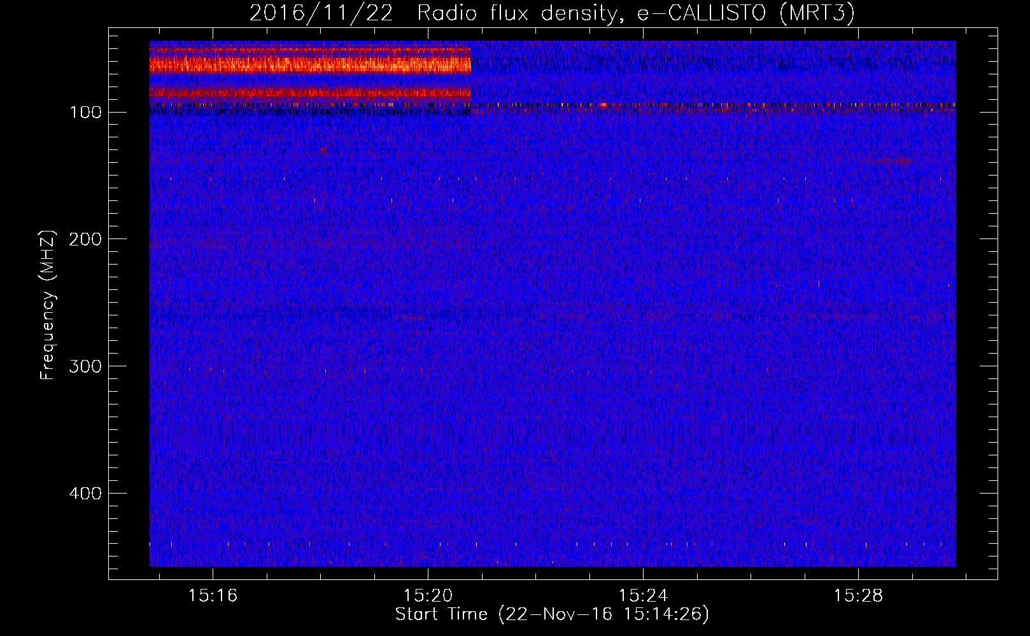Click the 300 frequency tick label
1030x636 pixels.
coord(85,366)
